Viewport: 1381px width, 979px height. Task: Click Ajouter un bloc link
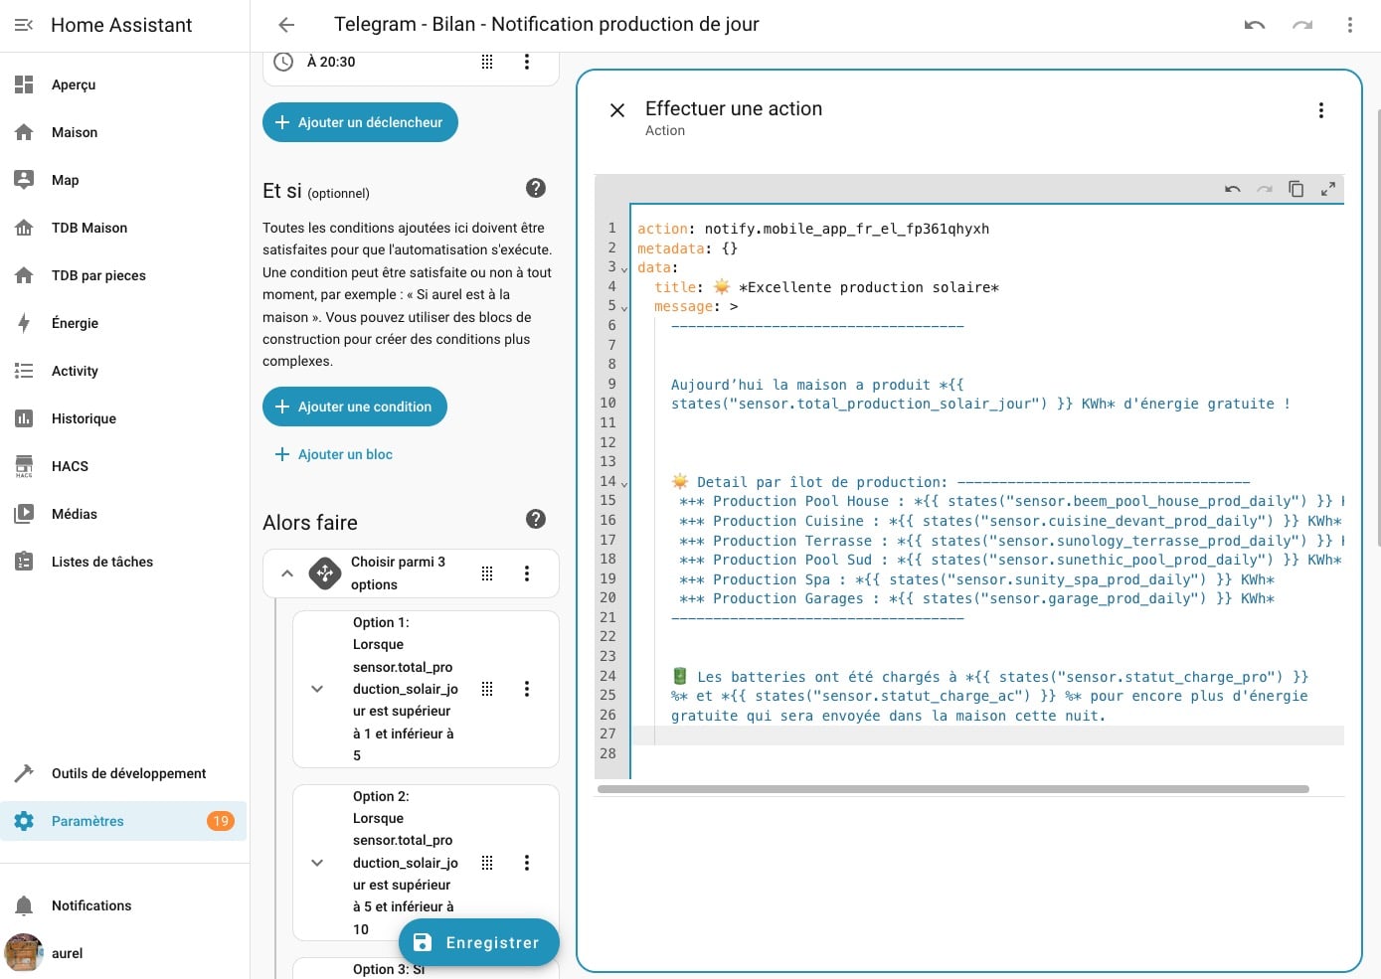tap(334, 454)
